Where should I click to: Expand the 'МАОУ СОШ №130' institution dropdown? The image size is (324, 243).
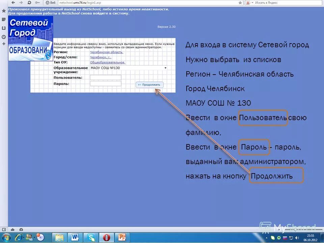[x=129, y=68]
